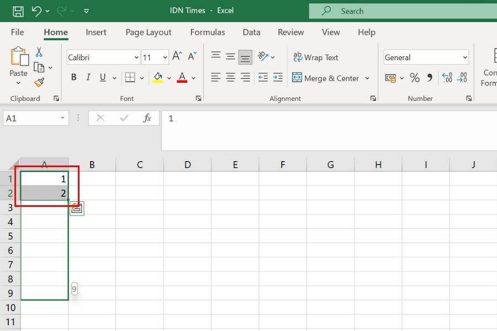Undo the last action
The width and height of the screenshot is (497, 331).
[36, 12]
